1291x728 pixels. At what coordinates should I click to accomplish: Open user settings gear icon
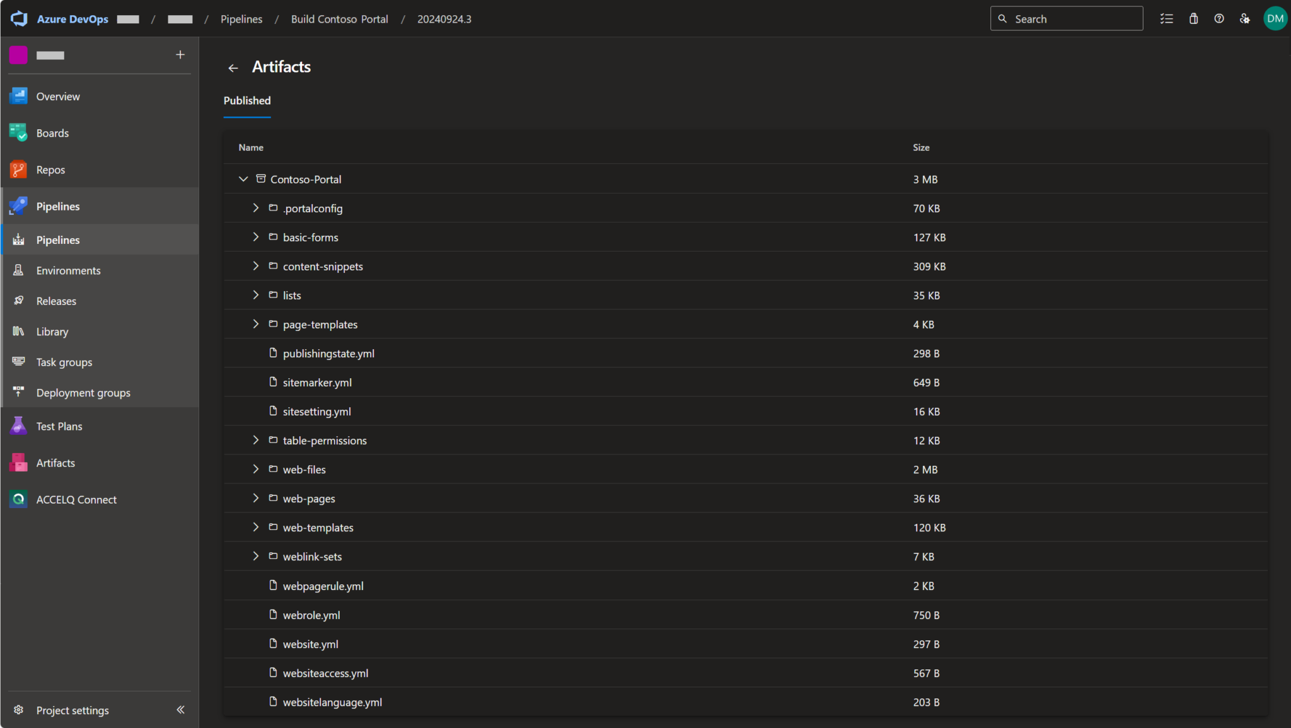pos(1244,18)
